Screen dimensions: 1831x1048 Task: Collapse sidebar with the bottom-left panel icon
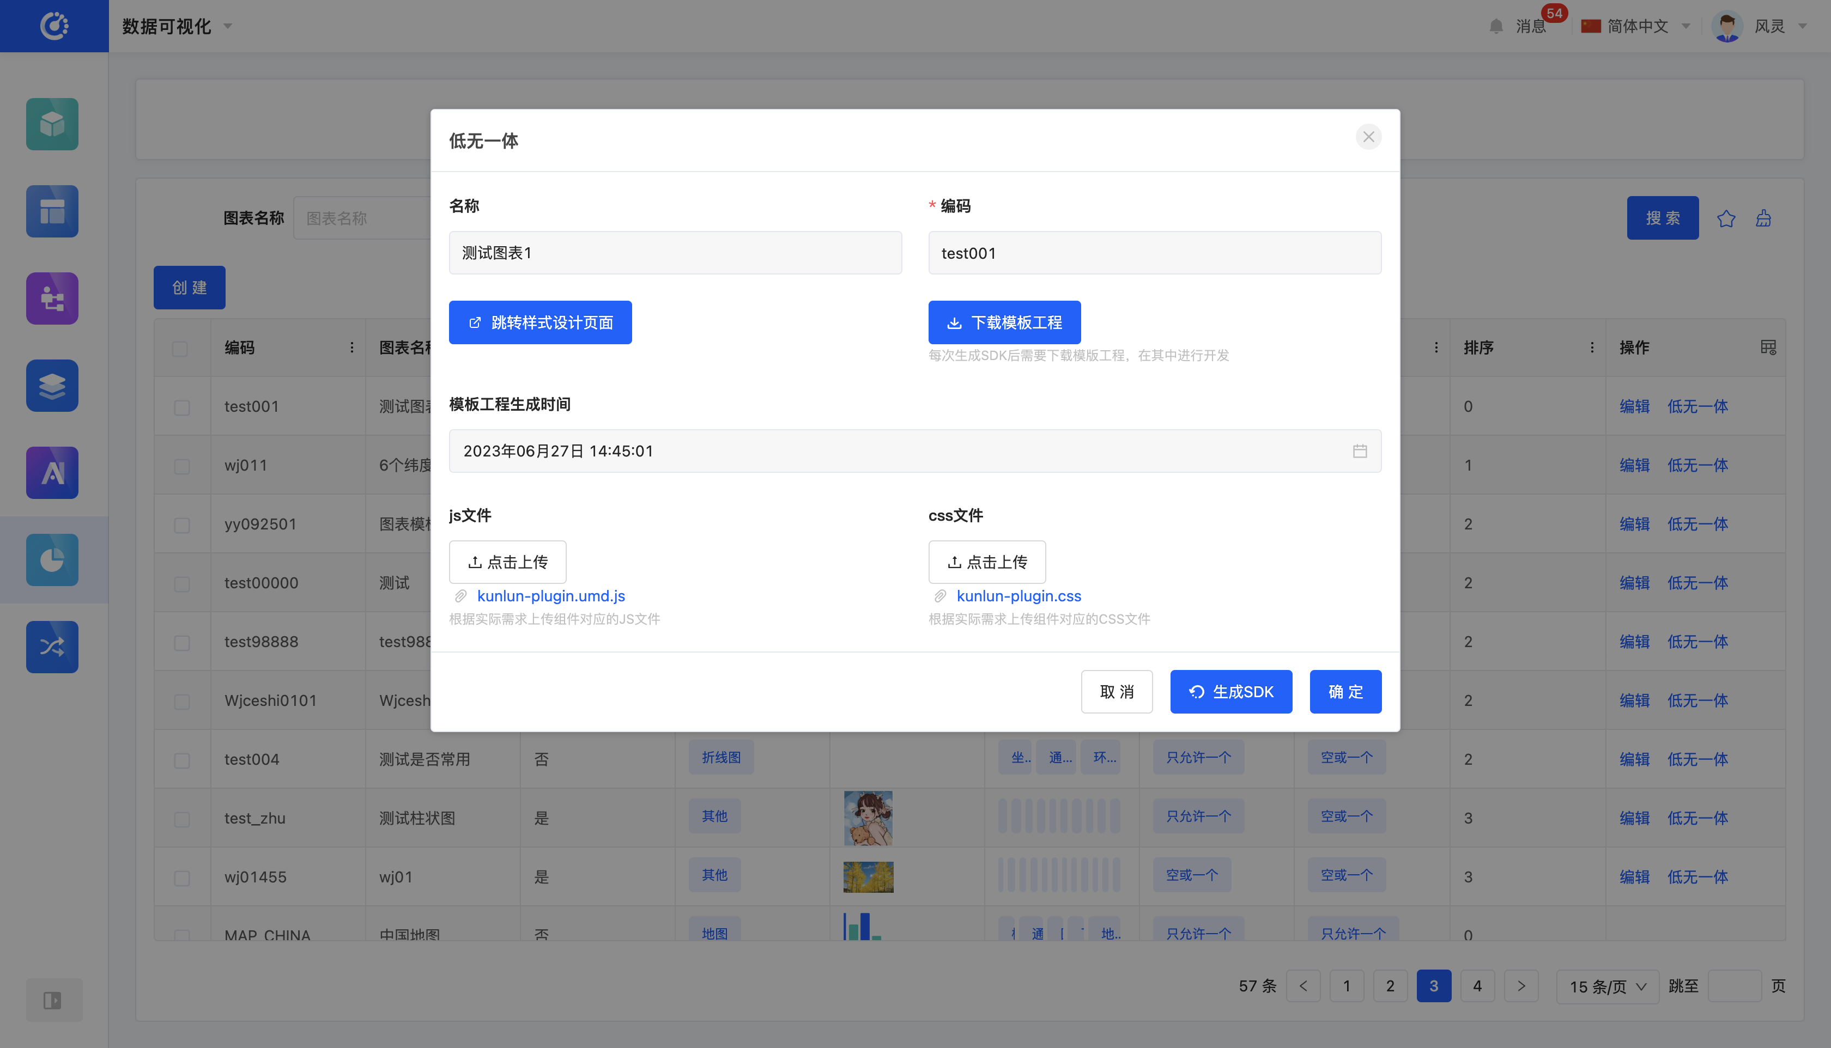[52, 1000]
